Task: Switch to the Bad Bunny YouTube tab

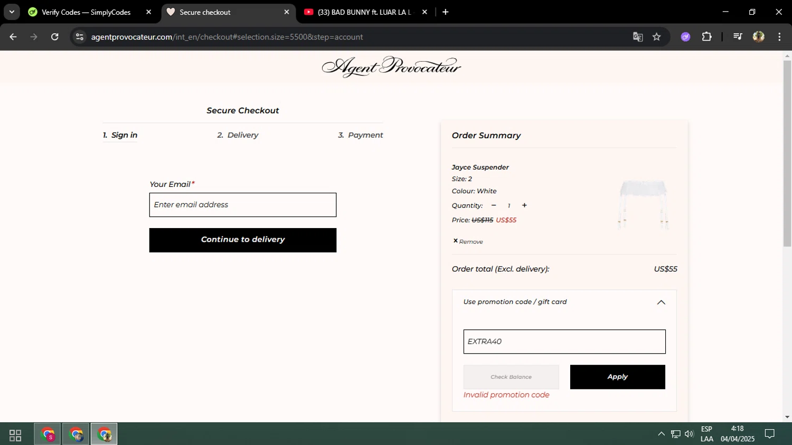Action: click(364, 12)
